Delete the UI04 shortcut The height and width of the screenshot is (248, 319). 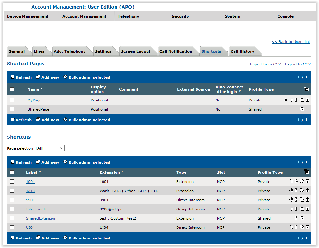pyautogui.click(x=307, y=227)
